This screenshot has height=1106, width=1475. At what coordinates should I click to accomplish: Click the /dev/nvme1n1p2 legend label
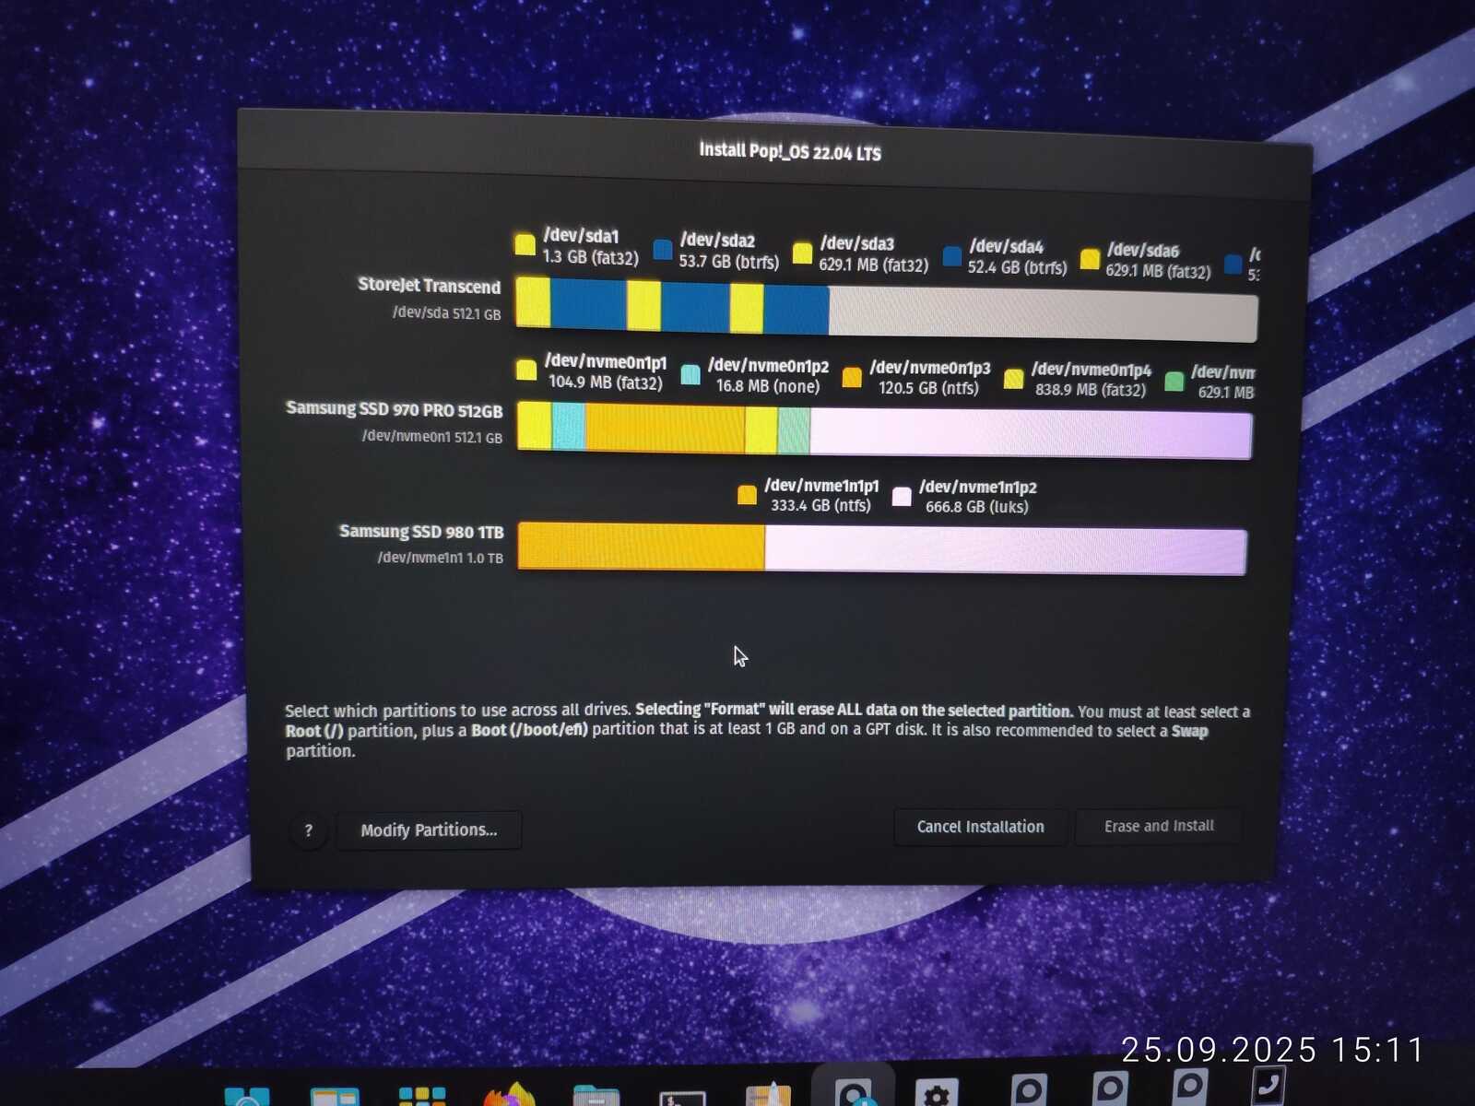coord(978,488)
